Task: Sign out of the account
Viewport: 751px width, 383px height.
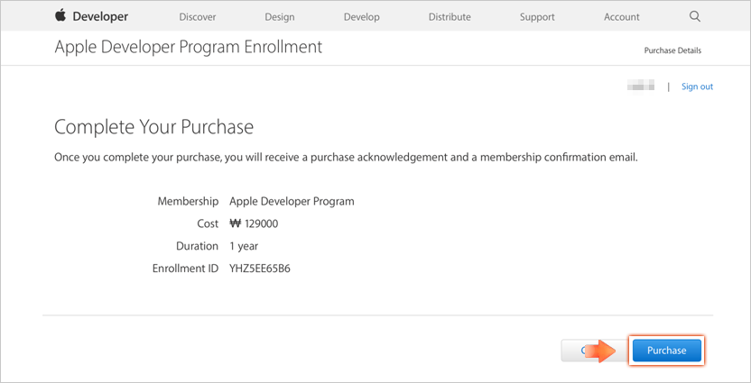Action: (698, 87)
